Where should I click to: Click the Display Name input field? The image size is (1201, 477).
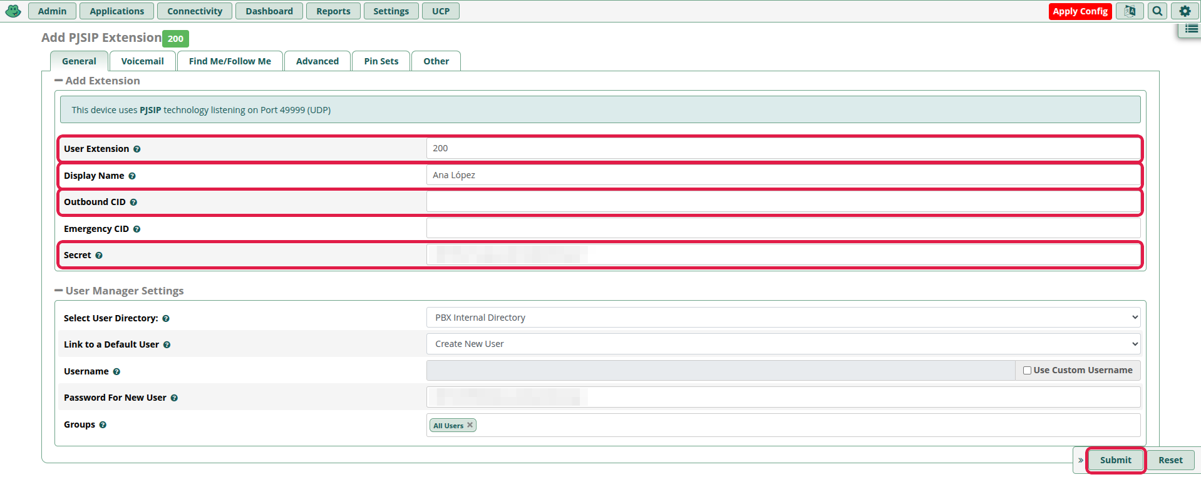click(783, 176)
